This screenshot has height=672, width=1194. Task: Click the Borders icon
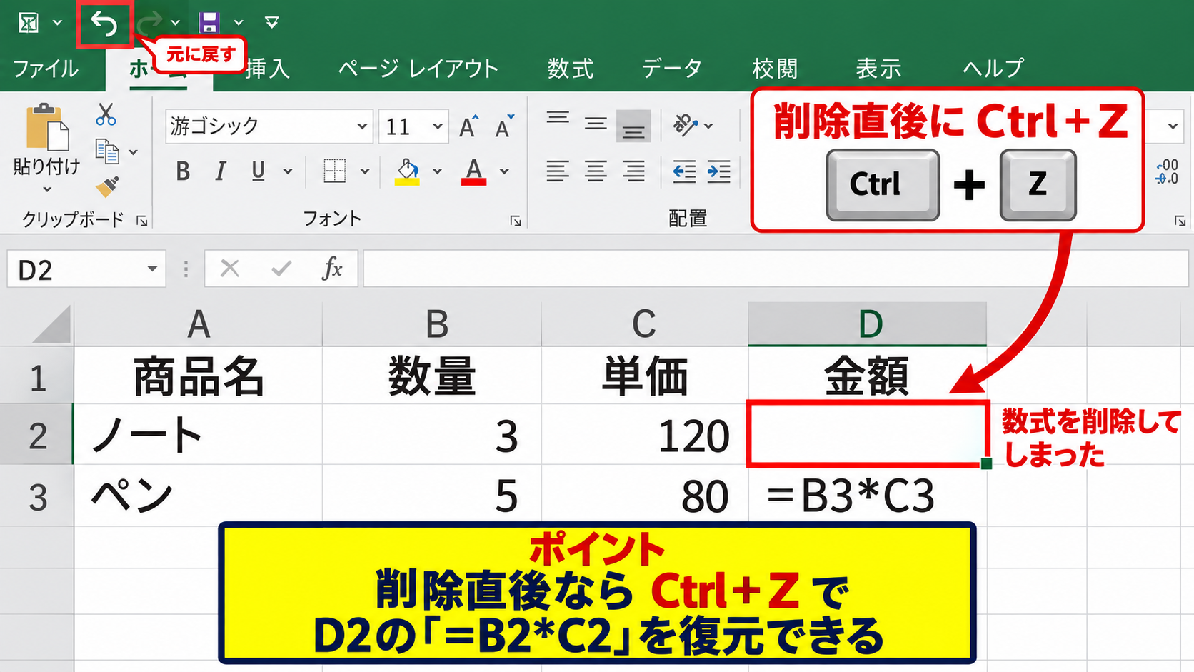coord(334,171)
